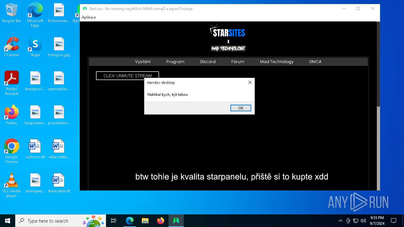Click the StarSites logo in app header
This screenshot has height=227, width=404.
[x=228, y=31]
